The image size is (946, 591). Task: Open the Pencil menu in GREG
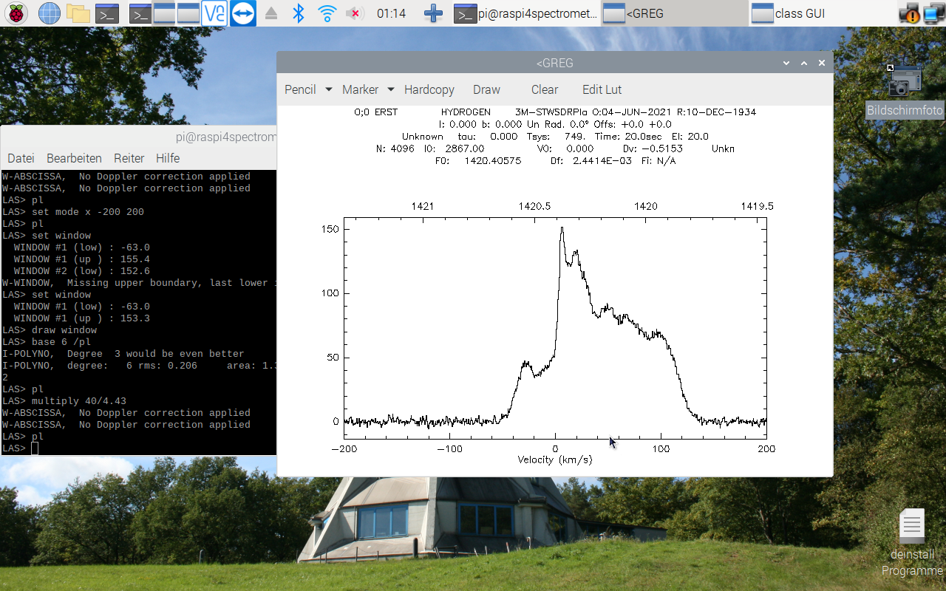coord(300,89)
